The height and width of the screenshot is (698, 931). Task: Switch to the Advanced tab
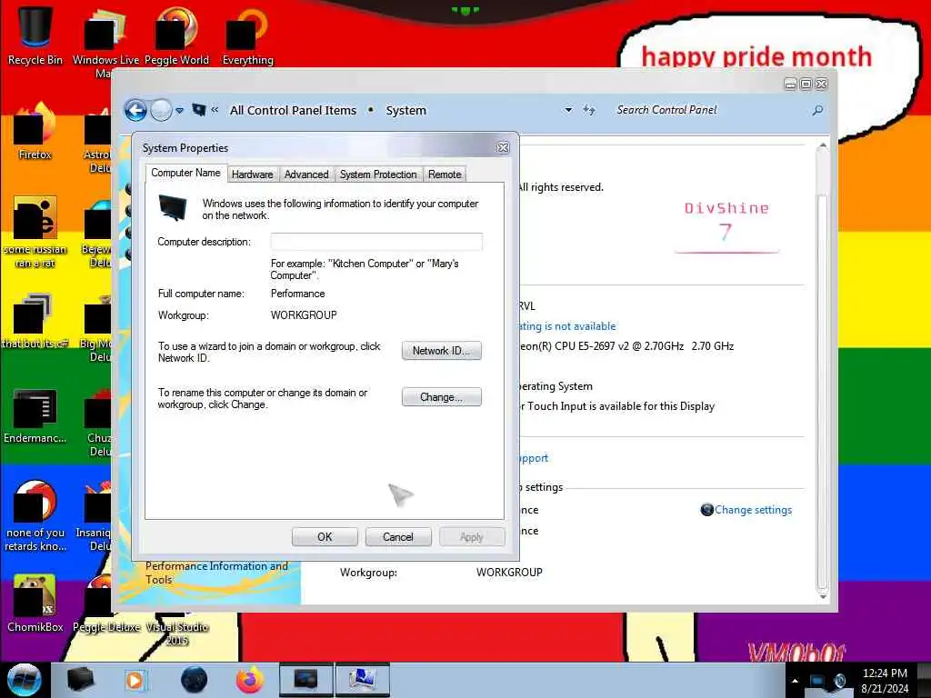[306, 174]
